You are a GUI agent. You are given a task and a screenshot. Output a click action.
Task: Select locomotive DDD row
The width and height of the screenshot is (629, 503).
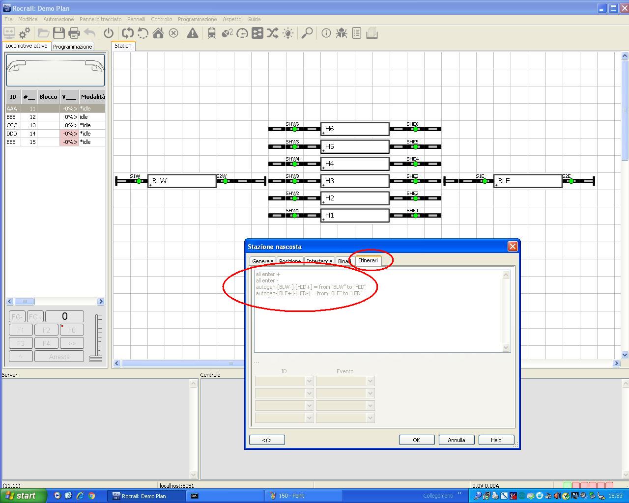(x=55, y=134)
